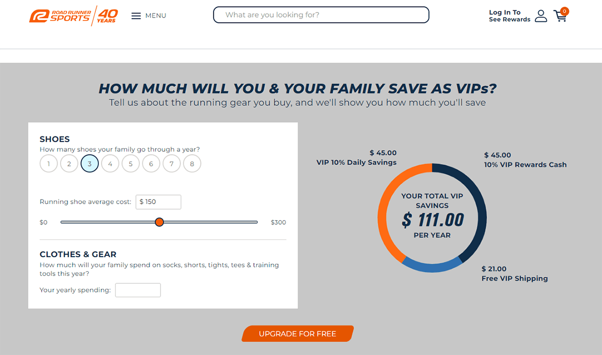Open the shopping cart icon

tap(560, 17)
